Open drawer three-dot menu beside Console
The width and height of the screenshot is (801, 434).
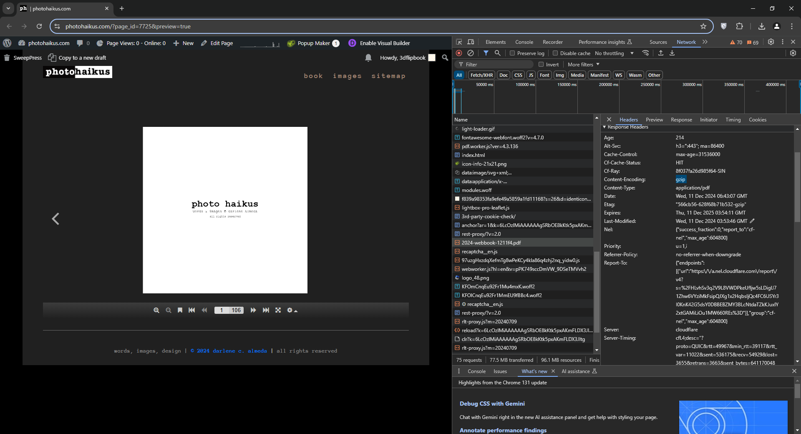click(x=459, y=371)
